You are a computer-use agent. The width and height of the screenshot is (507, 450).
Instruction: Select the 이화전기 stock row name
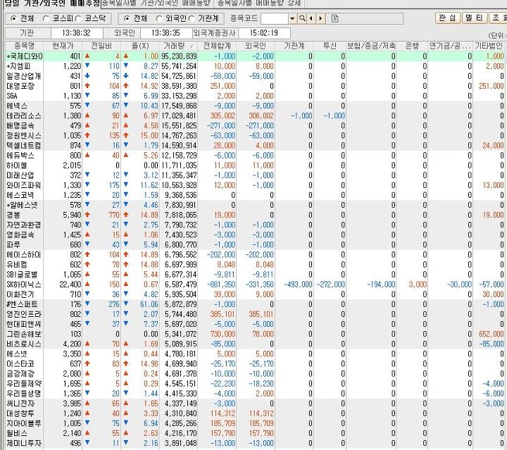click(20, 294)
